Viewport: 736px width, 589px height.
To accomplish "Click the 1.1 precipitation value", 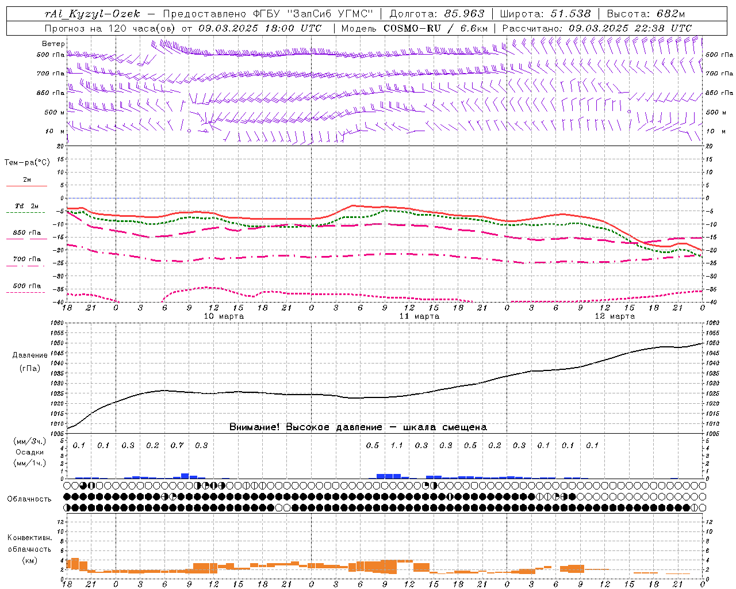I will [397, 445].
